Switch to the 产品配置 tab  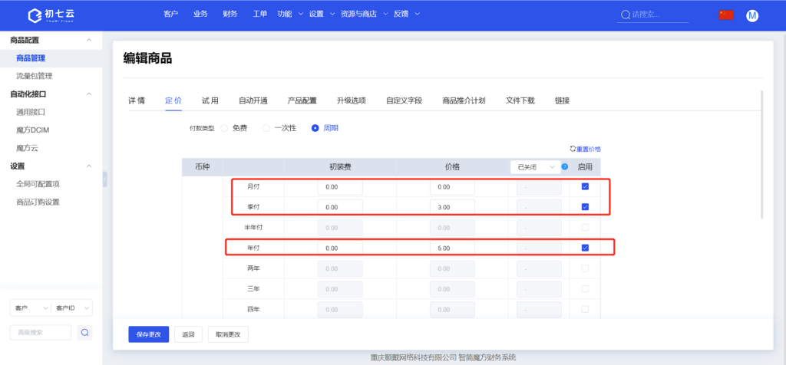click(302, 100)
